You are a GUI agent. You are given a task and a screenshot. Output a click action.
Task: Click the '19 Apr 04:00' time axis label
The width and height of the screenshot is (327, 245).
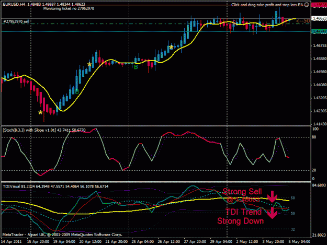[x=64, y=242]
